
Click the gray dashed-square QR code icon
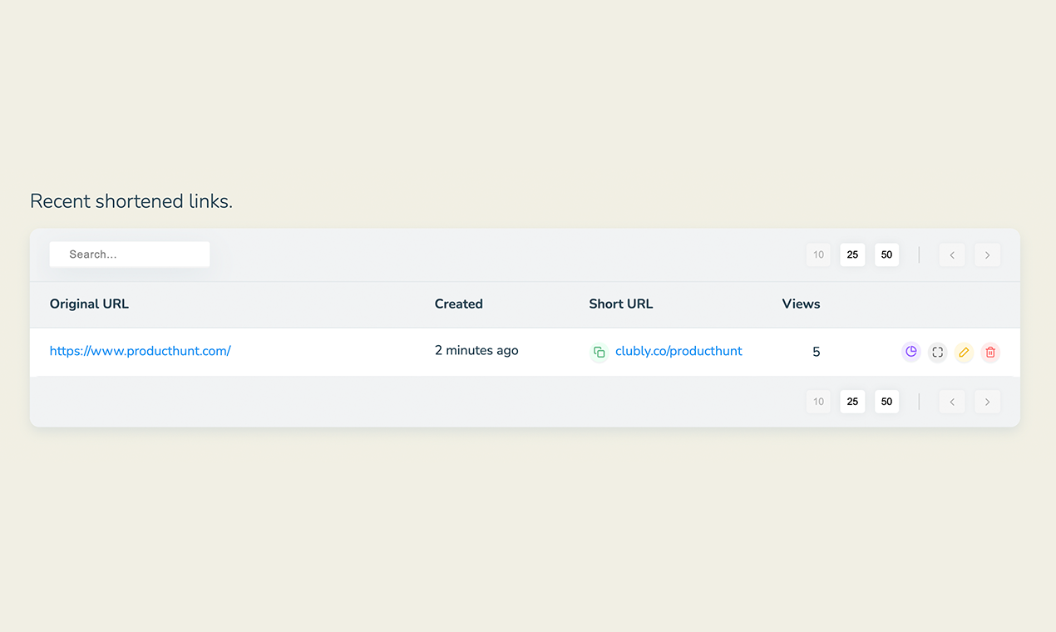[938, 352]
